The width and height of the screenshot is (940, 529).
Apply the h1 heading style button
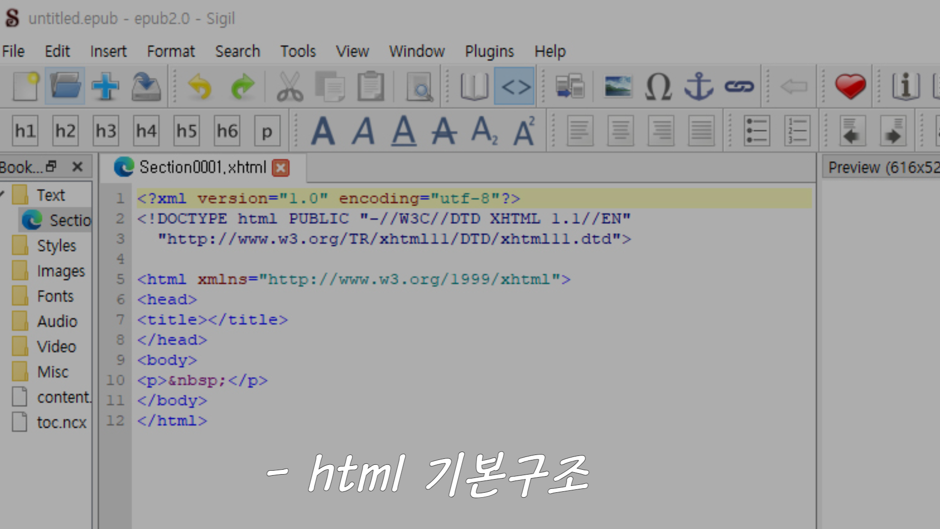(x=25, y=131)
